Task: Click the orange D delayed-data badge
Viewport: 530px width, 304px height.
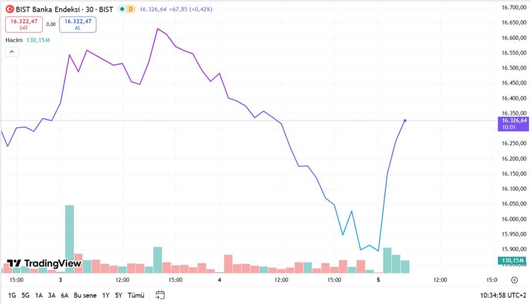Action: click(x=131, y=9)
